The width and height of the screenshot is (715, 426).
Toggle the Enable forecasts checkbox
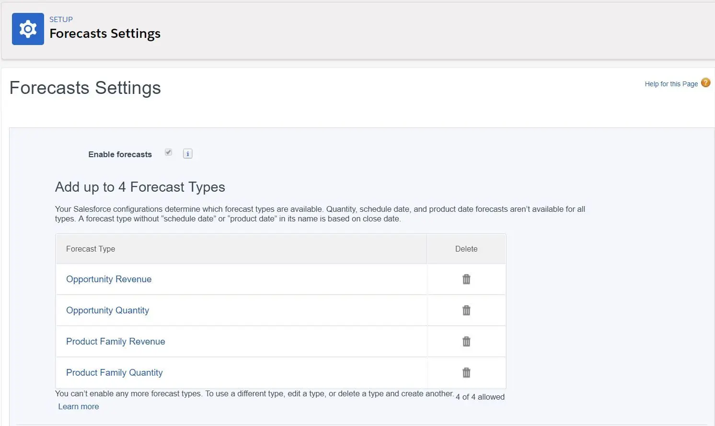pyautogui.click(x=168, y=152)
